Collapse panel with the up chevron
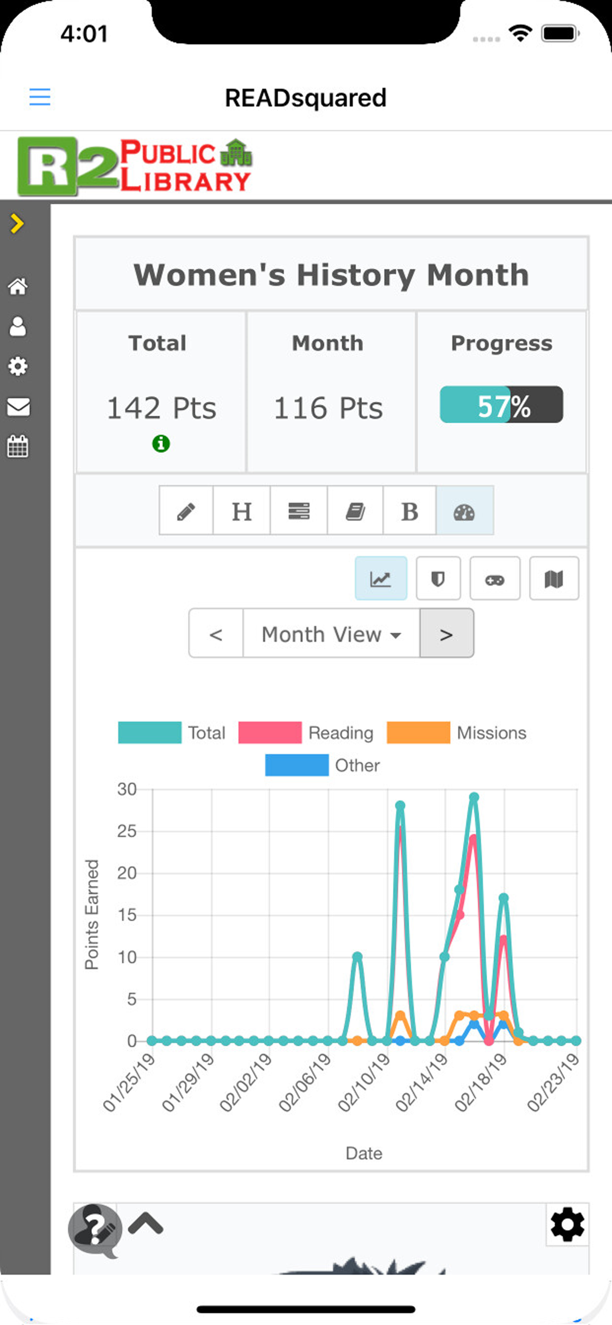The height and width of the screenshot is (1325, 612). point(146,1223)
